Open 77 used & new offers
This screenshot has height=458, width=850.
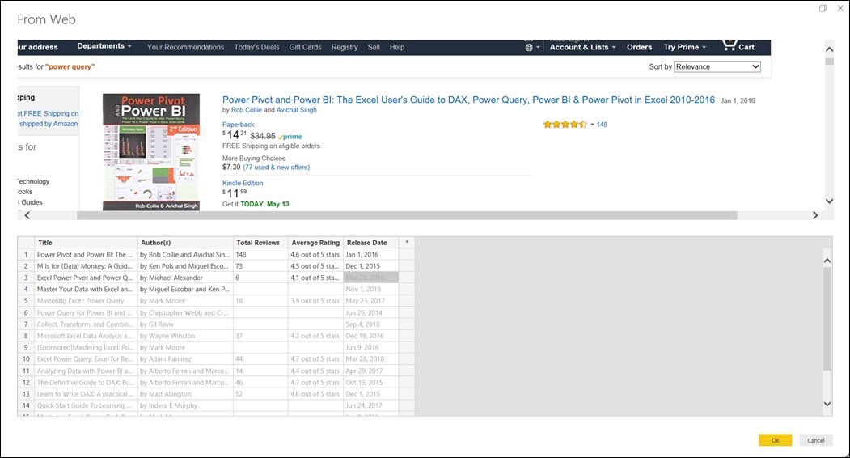[277, 168]
